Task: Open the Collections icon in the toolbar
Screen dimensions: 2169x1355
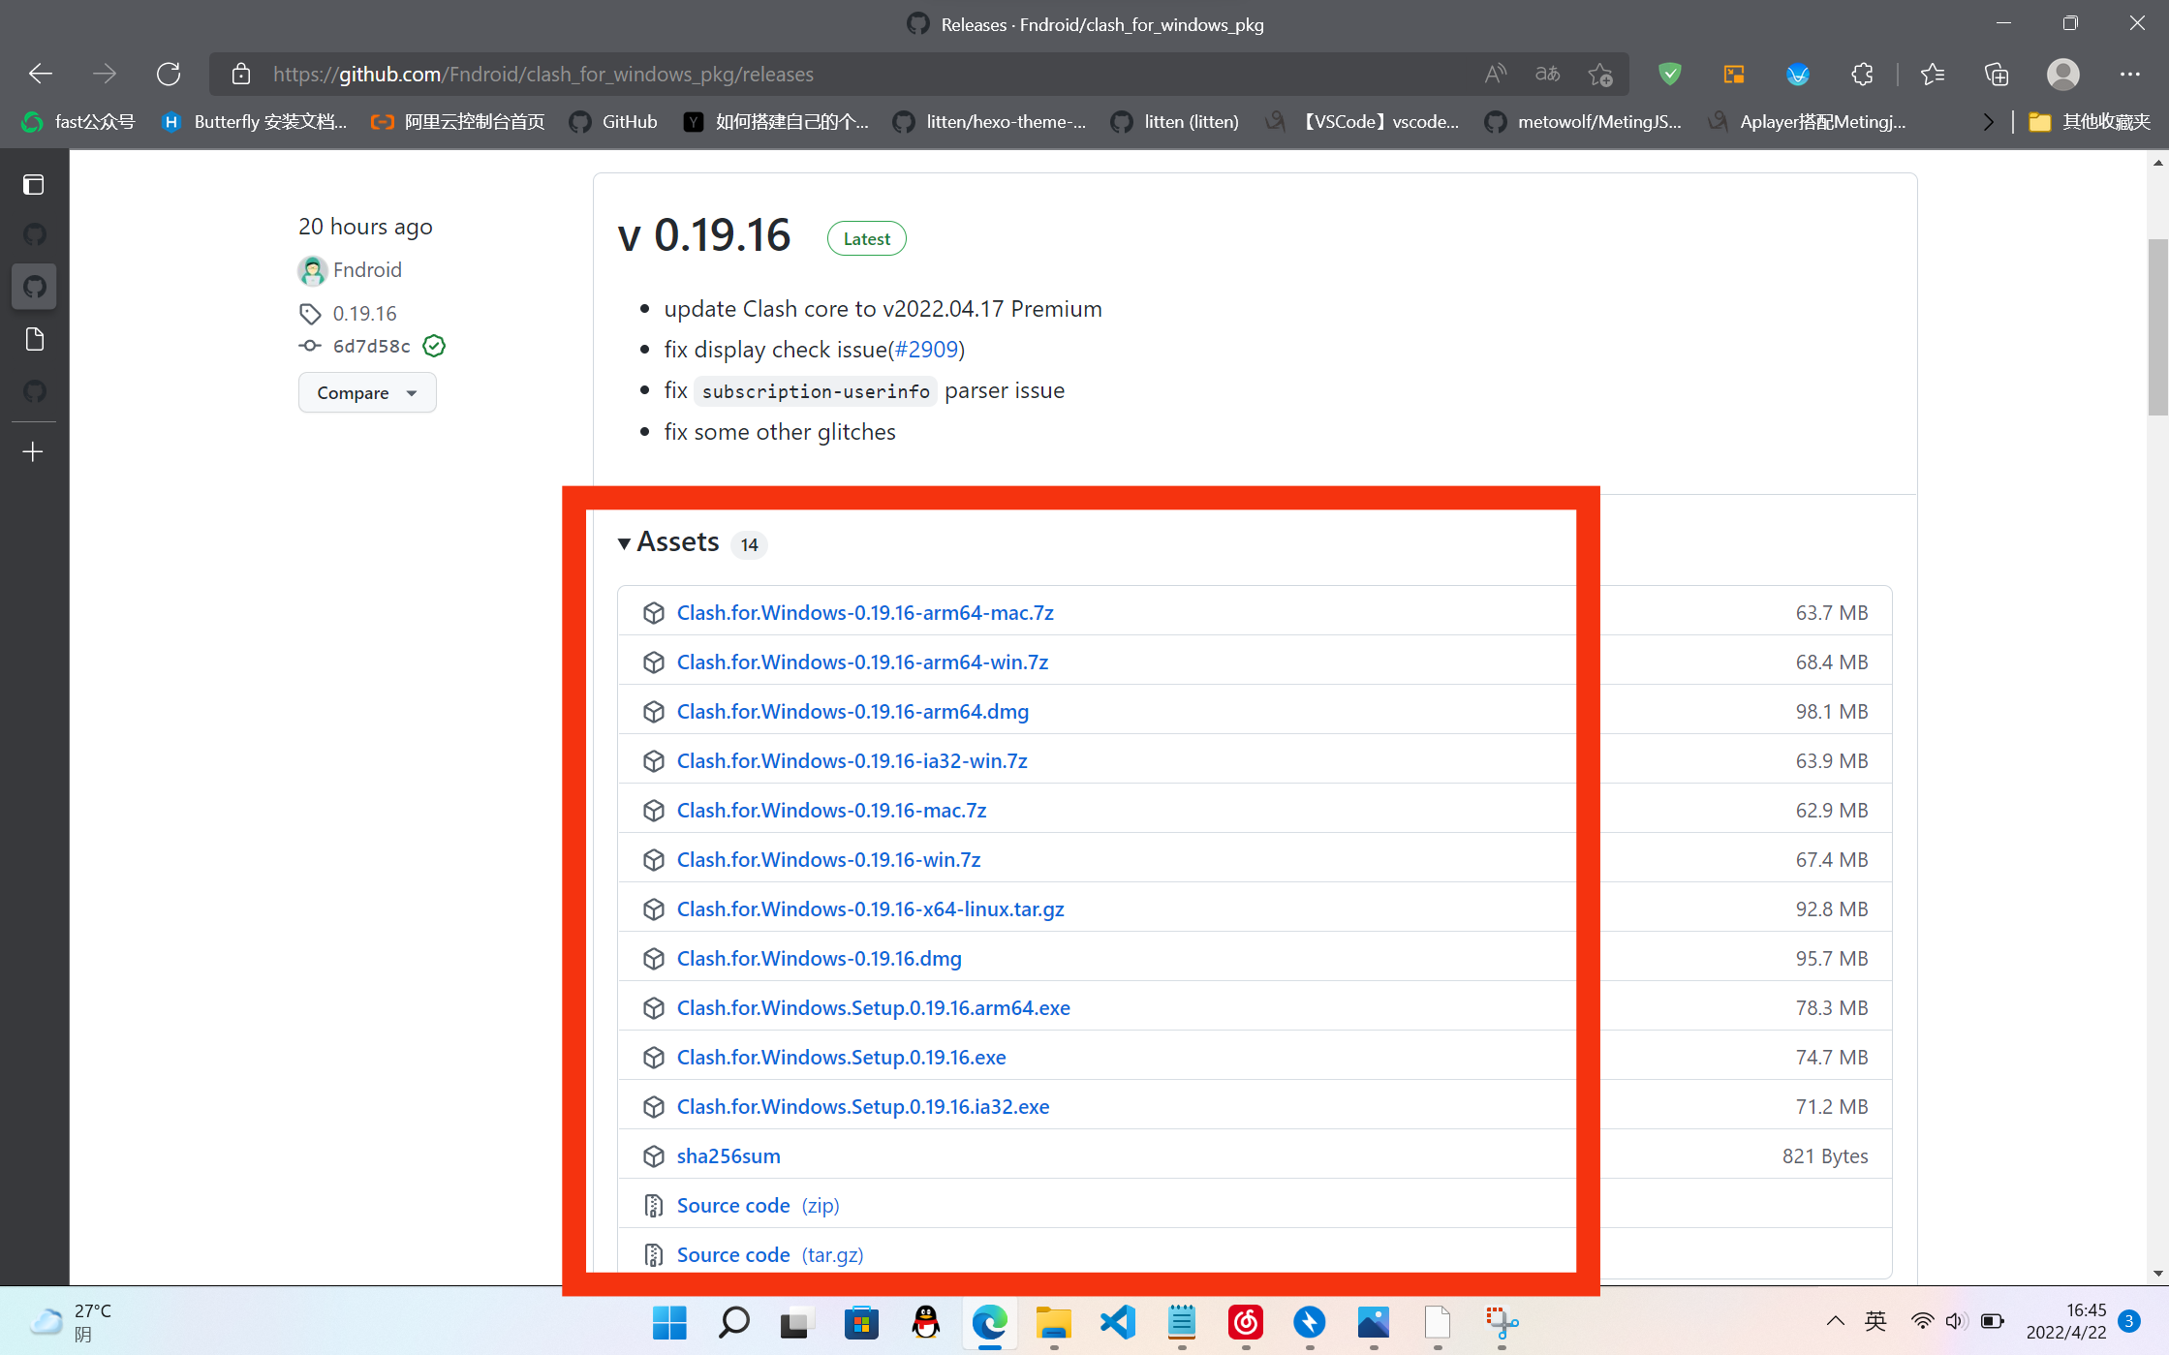Action: [1997, 74]
